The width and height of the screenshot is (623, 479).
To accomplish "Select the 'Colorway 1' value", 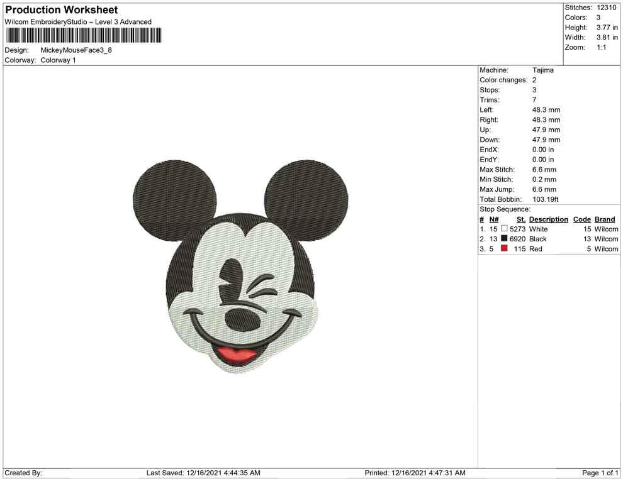I will [x=58, y=60].
